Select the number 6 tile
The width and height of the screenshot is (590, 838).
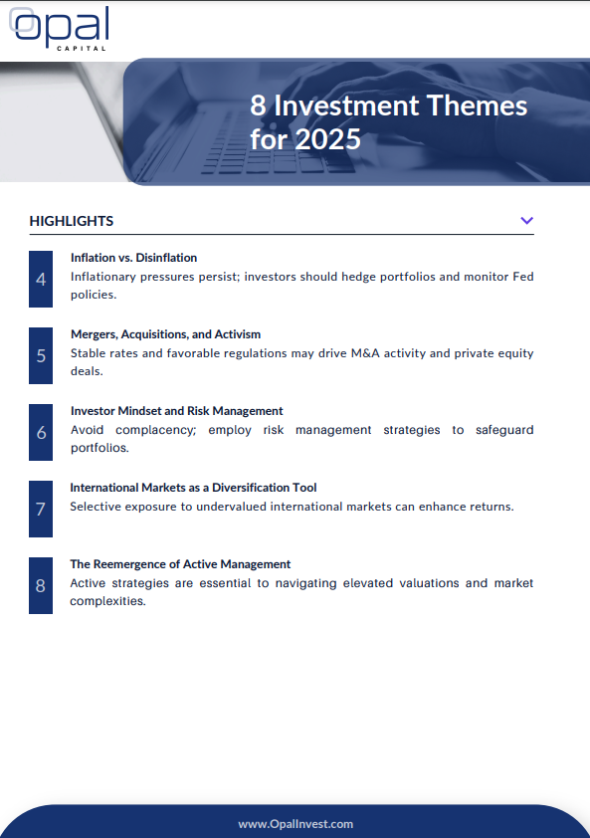coord(41,432)
